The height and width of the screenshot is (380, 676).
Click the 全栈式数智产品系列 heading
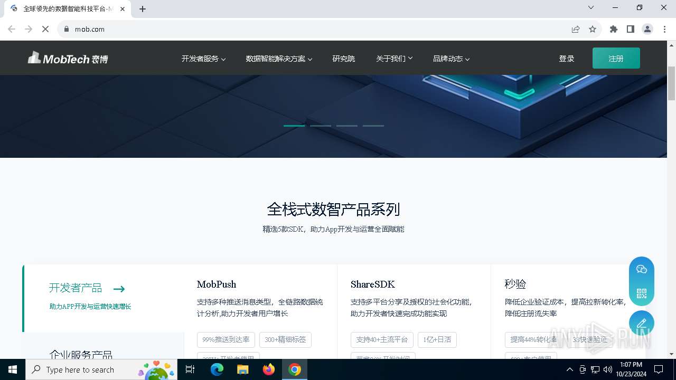tap(333, 210)
